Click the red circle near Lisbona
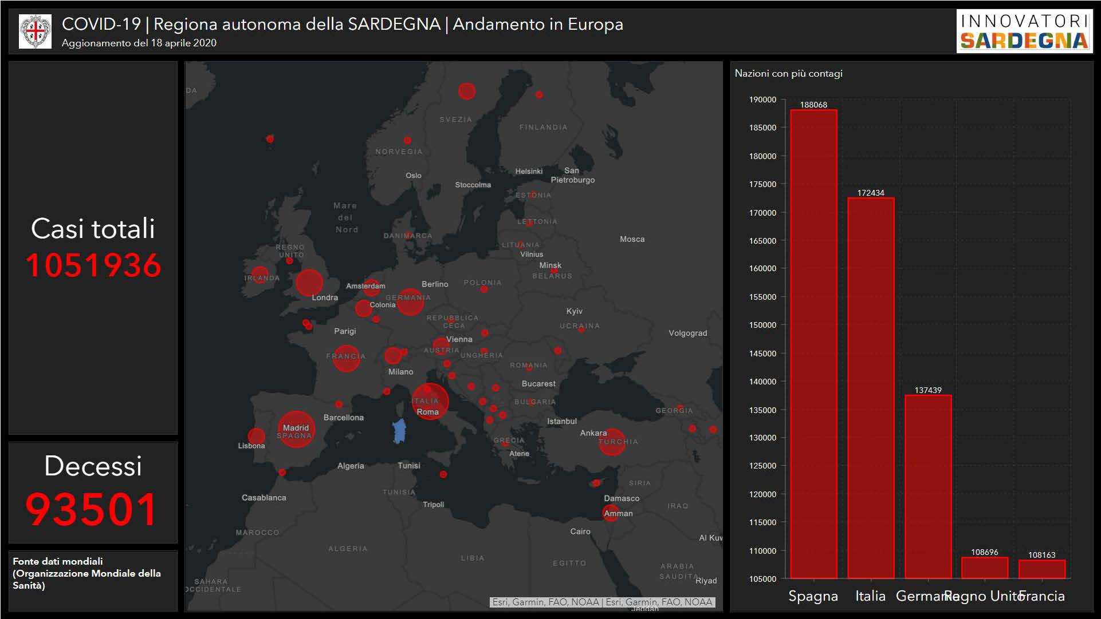Image resolution: width=1101 pixels, height=619 pixels. 257,437
